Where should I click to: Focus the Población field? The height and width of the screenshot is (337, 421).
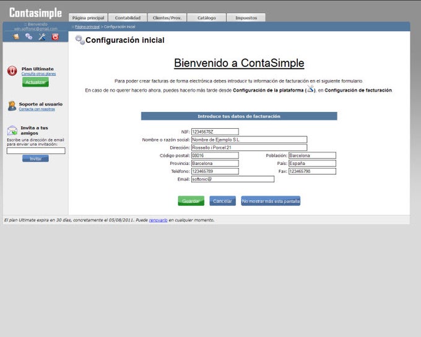pos(312,155)
